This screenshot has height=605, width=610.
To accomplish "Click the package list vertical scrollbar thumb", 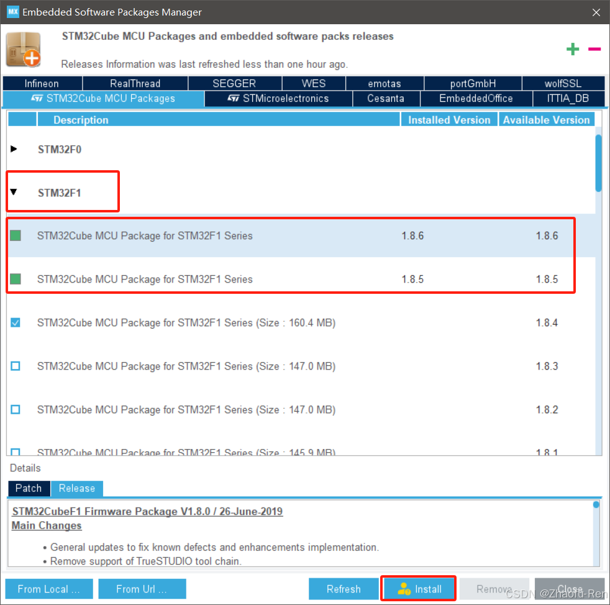I will [x=598, y=163].
